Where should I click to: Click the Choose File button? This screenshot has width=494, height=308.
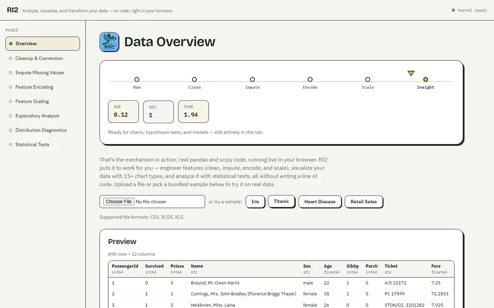119,202
